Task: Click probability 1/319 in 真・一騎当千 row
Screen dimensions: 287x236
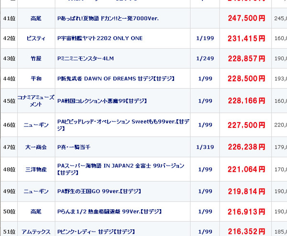Action: 205,147
